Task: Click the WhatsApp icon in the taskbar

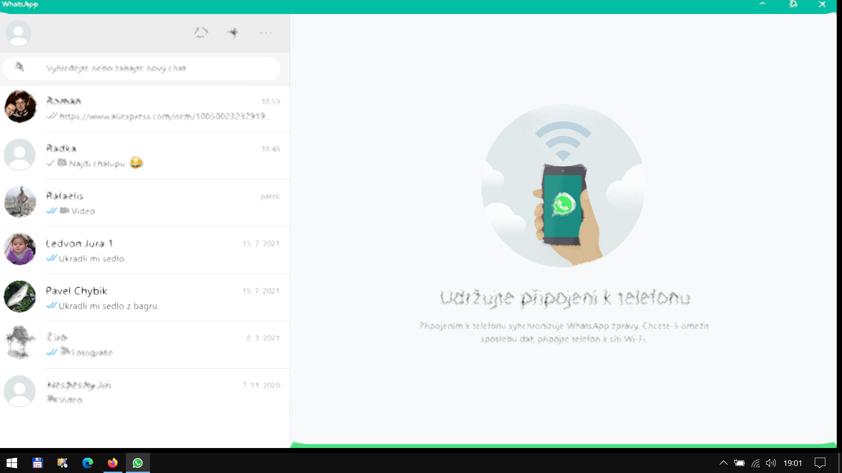Action: click(138, 463)
